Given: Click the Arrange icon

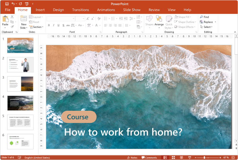Looking at the screenshot, I should [x=159, y=19].
